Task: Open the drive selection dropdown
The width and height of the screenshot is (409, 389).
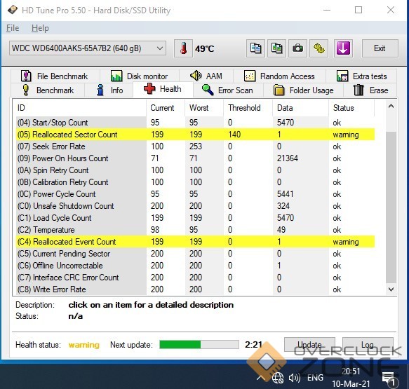Action: (88, 48)
